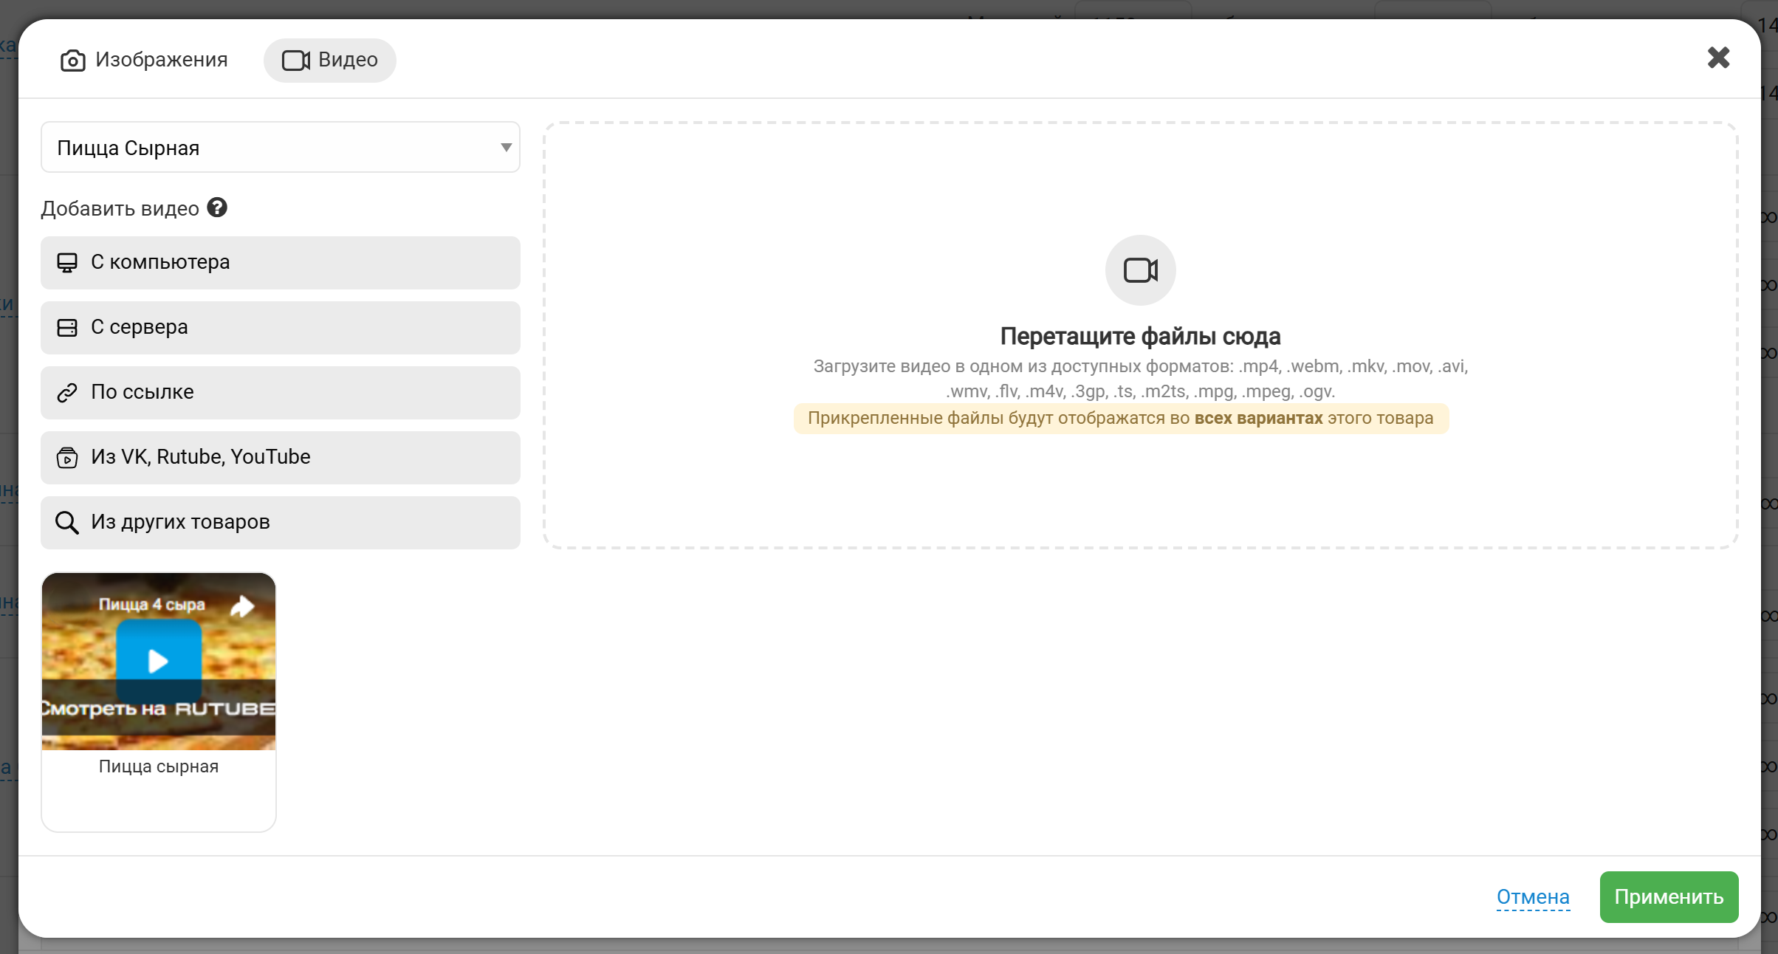
Task: Choose the С компьютера upload option
Action: click(281, 263)
